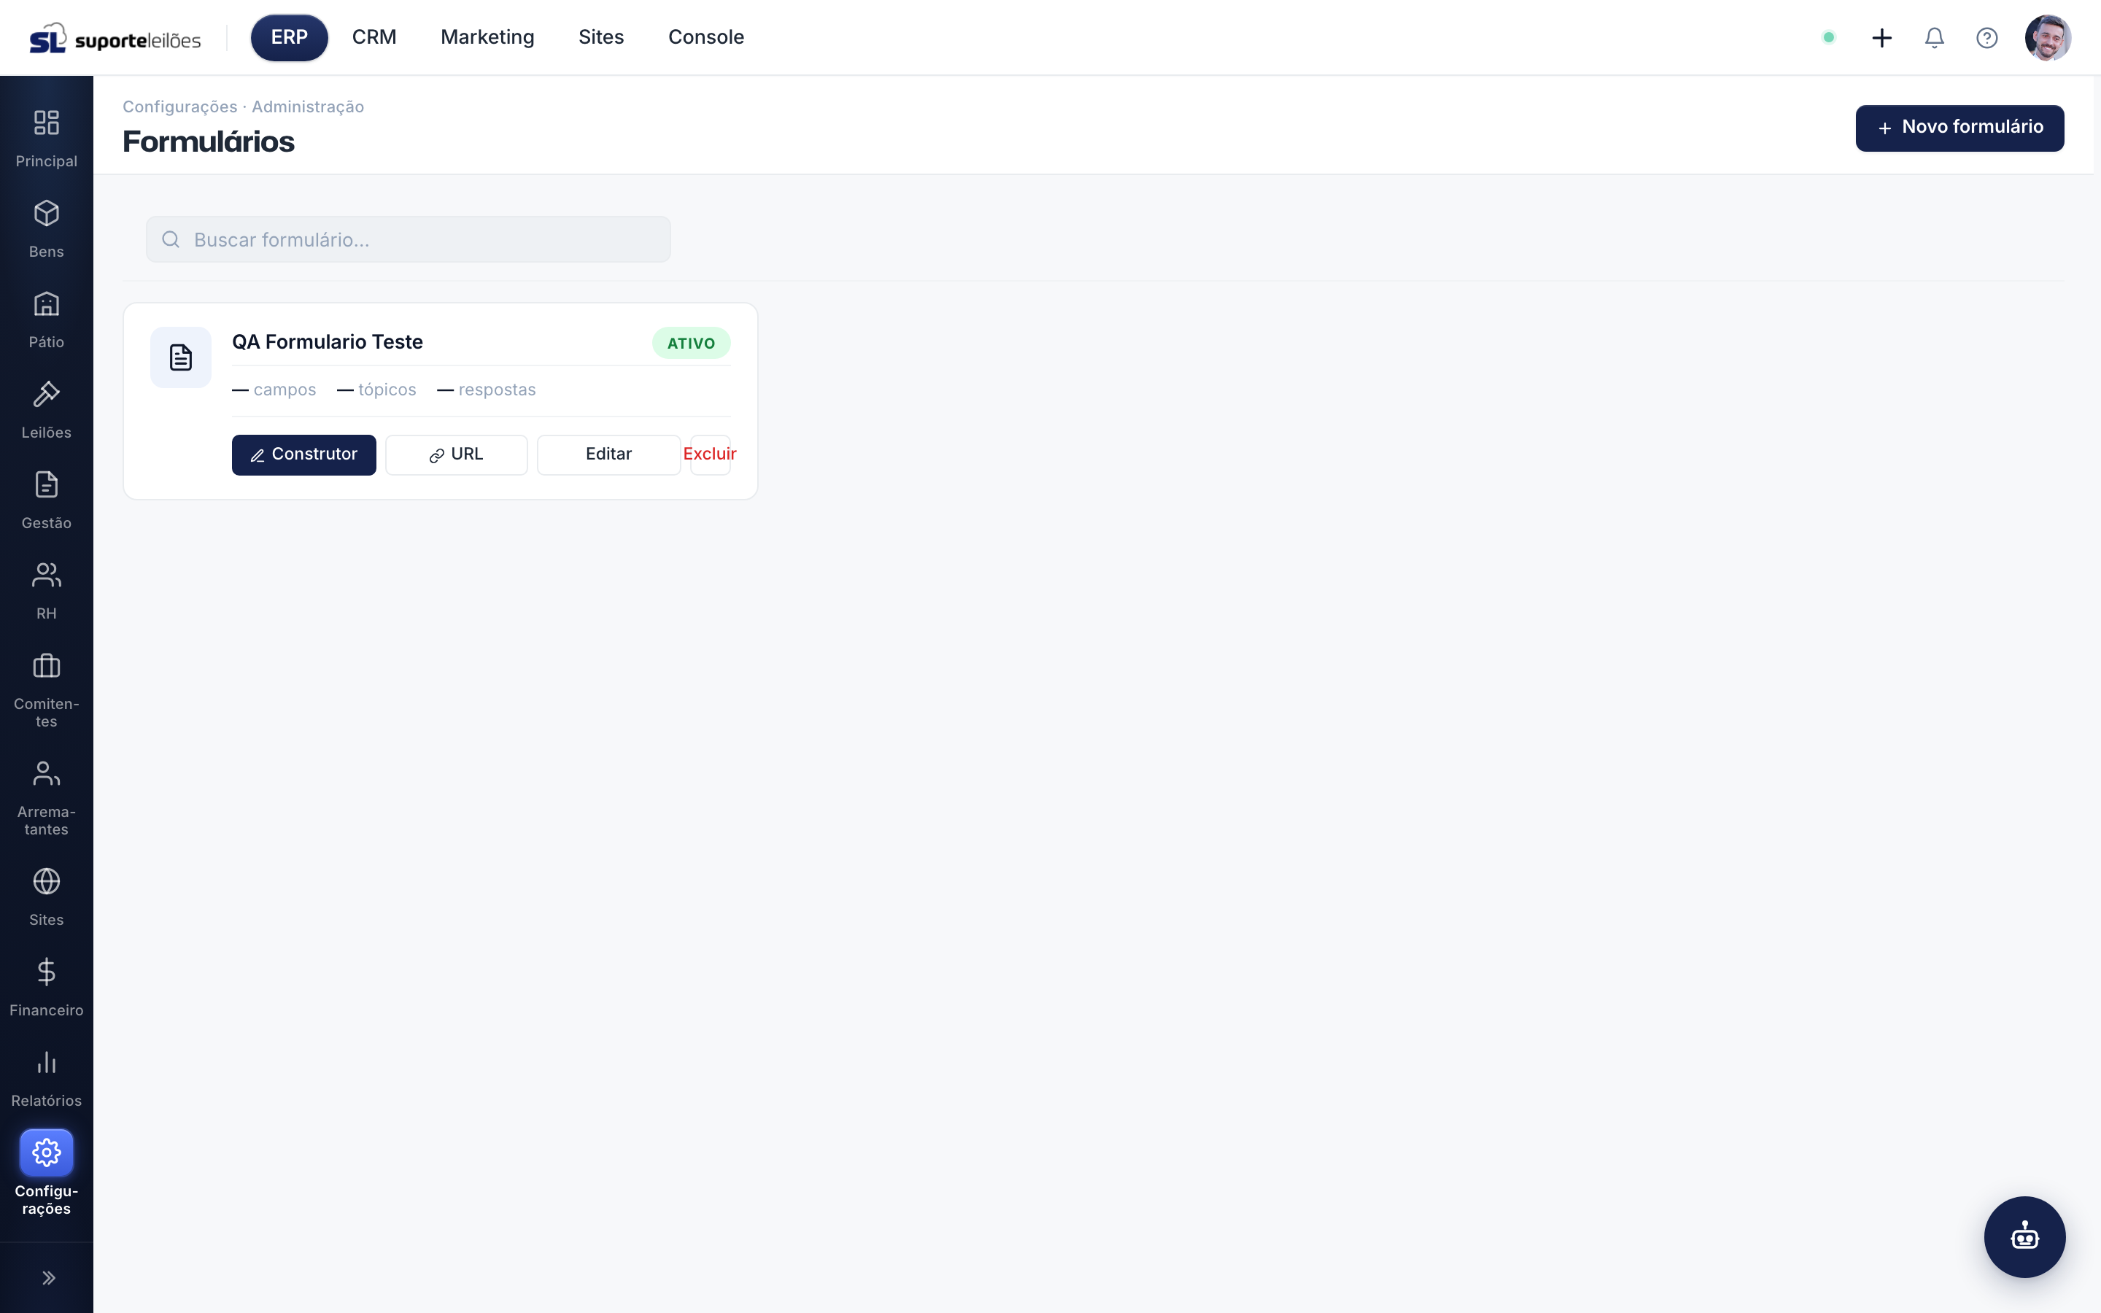Click Editar on QA Formulario Teste

pos(608,454)
